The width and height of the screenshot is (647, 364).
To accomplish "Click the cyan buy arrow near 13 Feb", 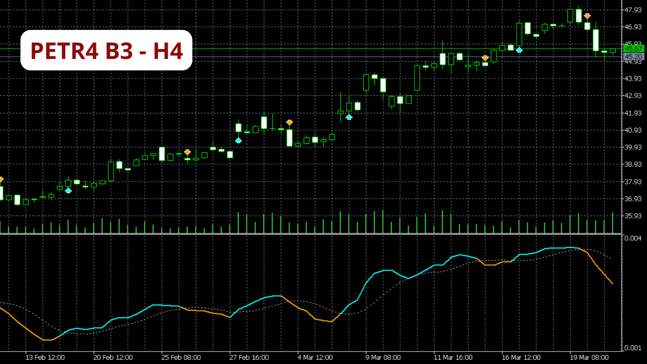I will pyautogui.click(x=68, y=191).
